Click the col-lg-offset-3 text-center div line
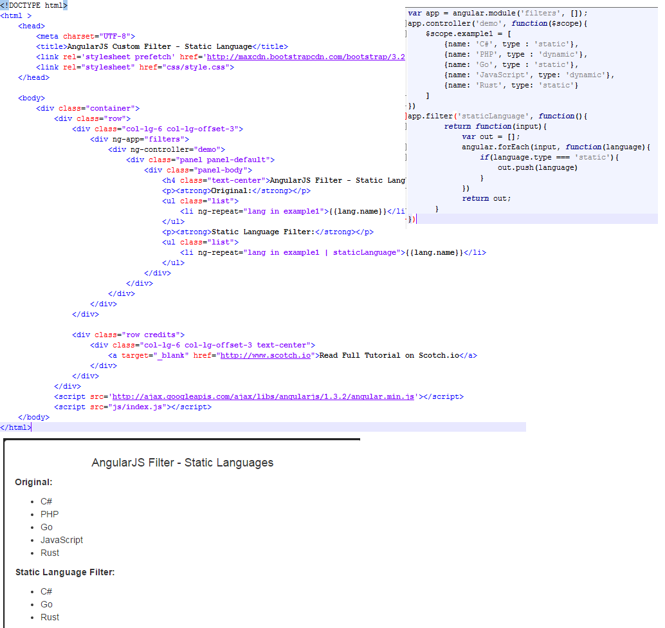The image size is (665, 628). [x=203, y=346]
